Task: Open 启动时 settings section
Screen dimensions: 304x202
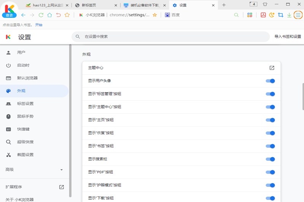Action: pos(34,65)
